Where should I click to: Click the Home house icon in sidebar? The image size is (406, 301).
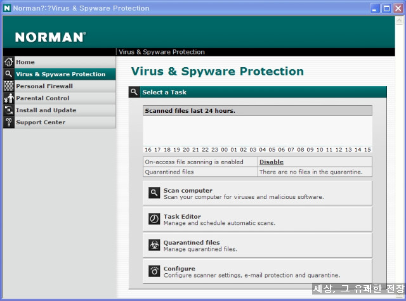(x=8, y=62)
